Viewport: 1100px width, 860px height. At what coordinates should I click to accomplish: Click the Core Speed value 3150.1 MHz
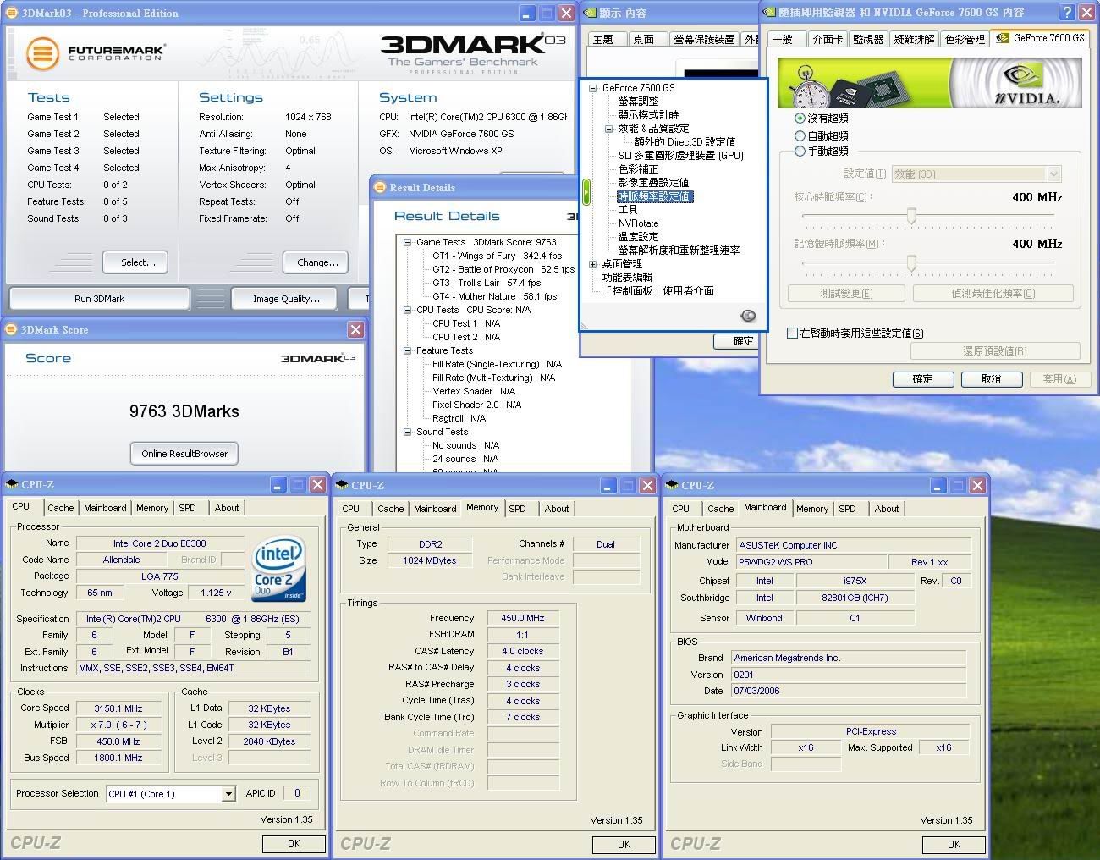pos(118,708)
